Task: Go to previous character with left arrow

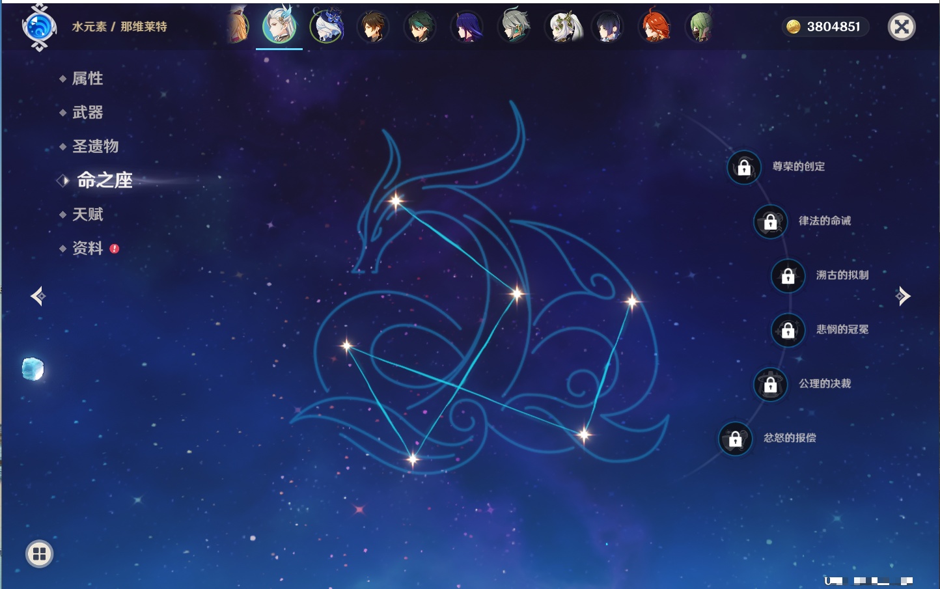Action: pyautogui.click(x=38, y=296)
